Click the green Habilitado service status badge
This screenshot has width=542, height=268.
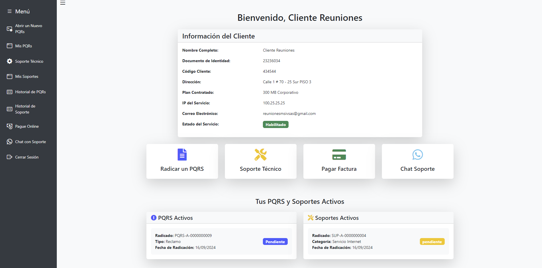(275, 125)
